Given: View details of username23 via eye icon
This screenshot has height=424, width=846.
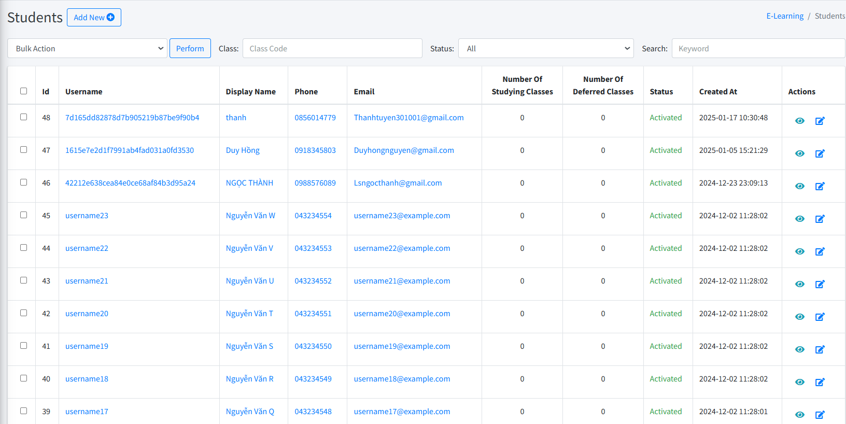Looking at the screenshot, I should (800, 219).
